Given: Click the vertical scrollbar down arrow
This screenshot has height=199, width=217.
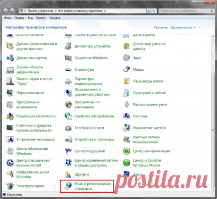Looking at the screenshot, I should click(x=213, y=190).
